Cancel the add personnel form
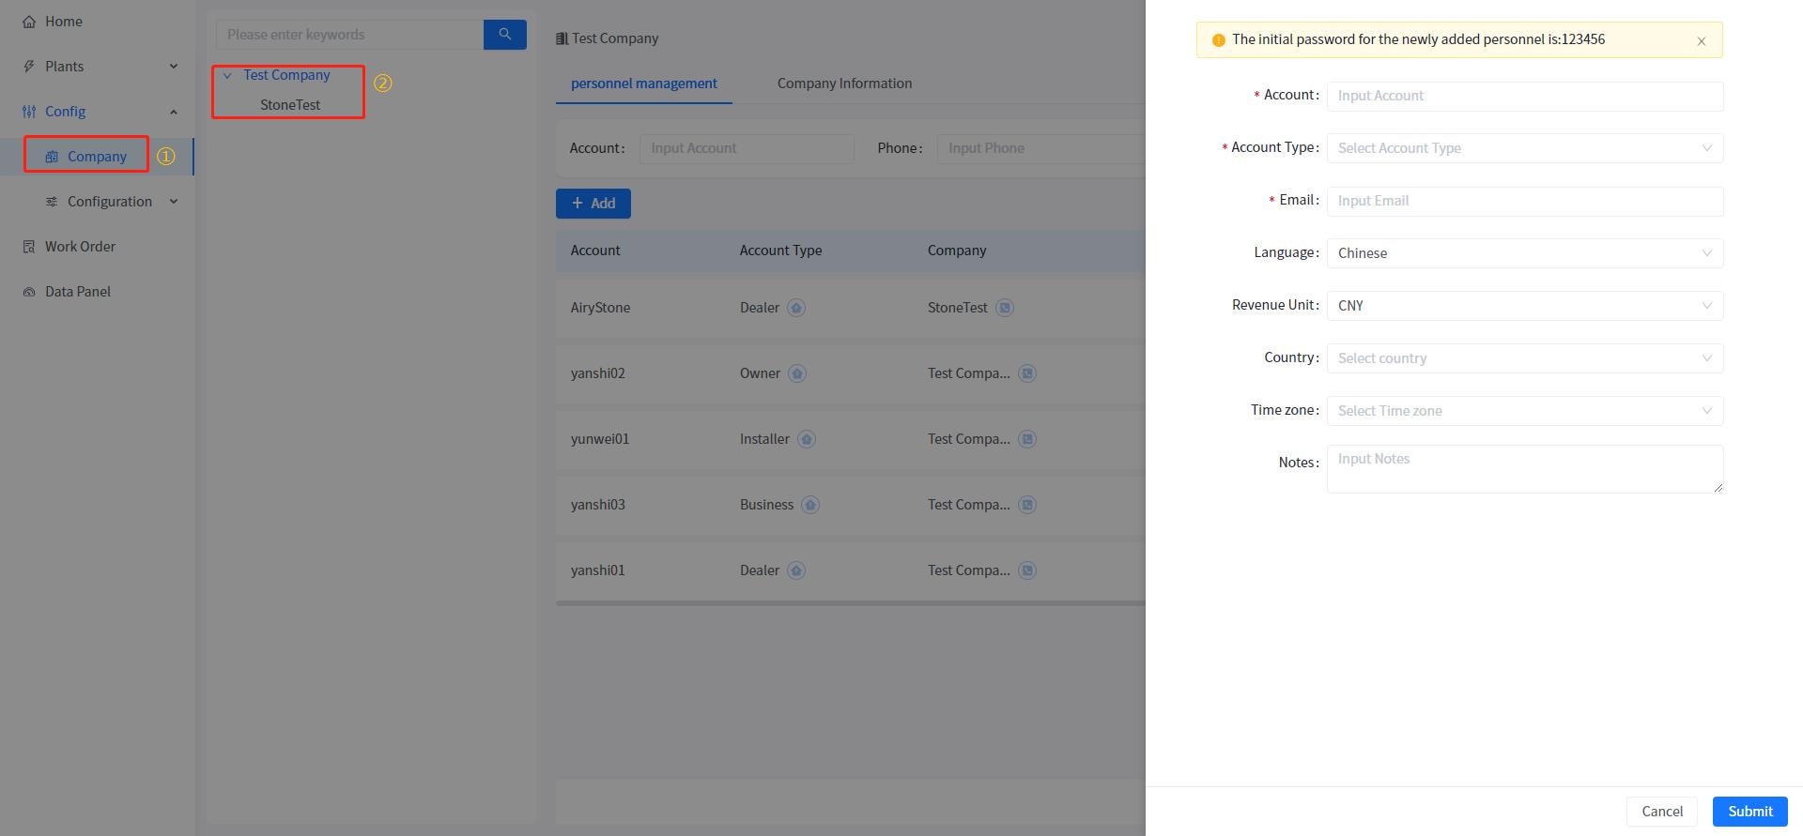 coord(1661,812)
